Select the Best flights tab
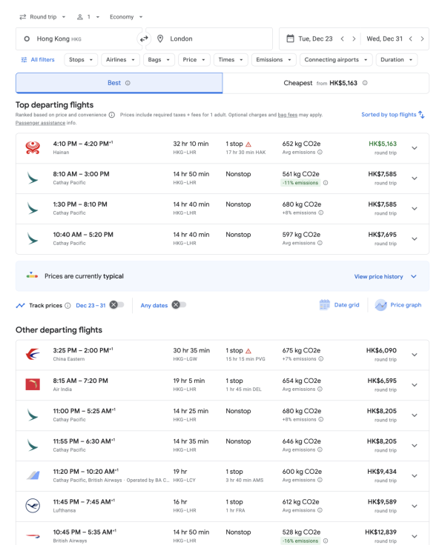 point(119,83)
